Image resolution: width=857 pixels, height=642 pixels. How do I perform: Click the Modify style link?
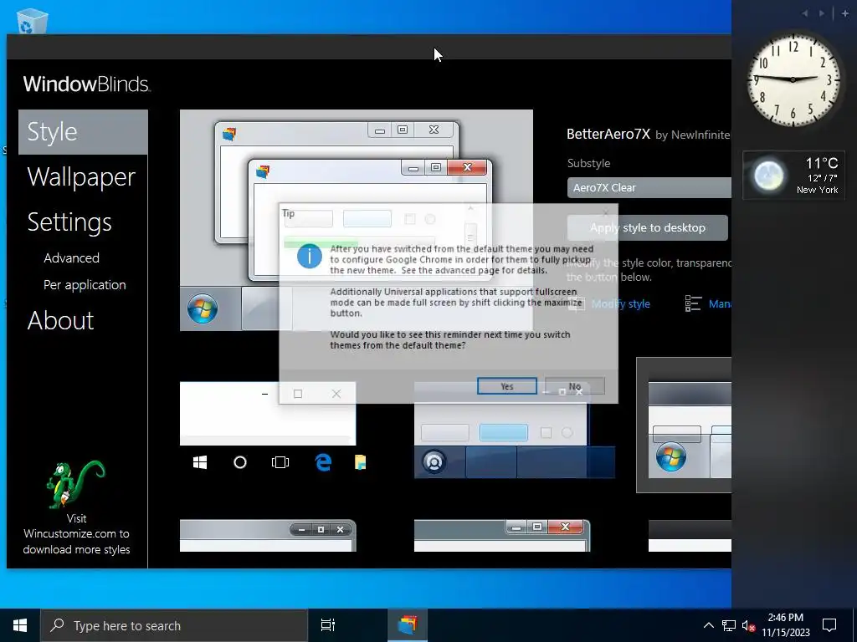620,304
